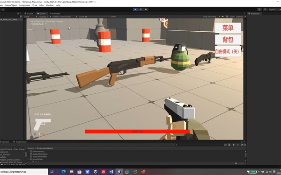281x175 pixels.
Task: Open the Gizmos dropdown arrow
Action: pyautogui.click(x=245, y=17)
